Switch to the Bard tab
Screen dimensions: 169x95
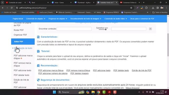(x=39, y=2)
